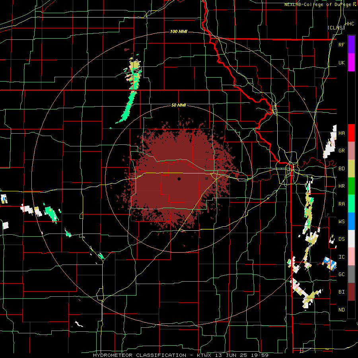Click the [CLAS] units label
358x358 pixels.
(x=336, y=28)
